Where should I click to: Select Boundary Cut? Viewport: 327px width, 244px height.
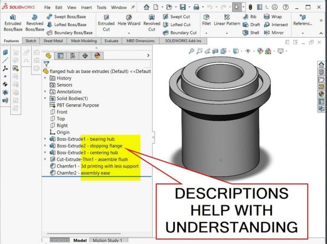(180, 33)
